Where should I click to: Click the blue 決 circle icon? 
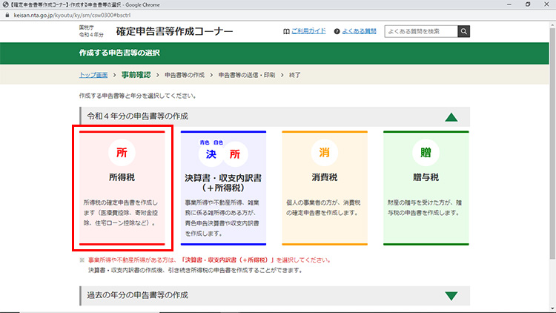211,154
